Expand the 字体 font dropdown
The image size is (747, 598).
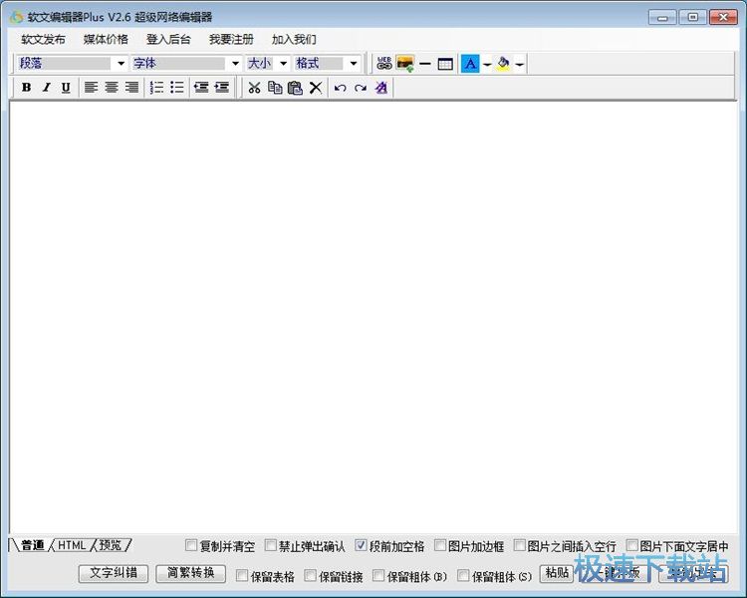click(235, 64)
